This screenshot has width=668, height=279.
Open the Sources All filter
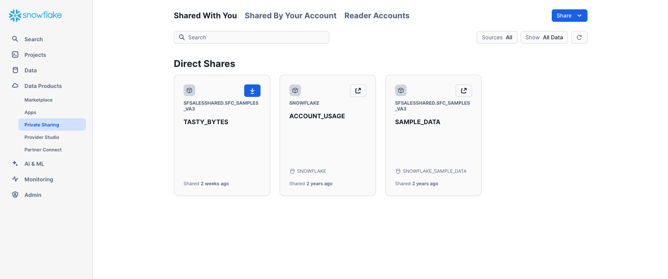[x=497, y=37]
